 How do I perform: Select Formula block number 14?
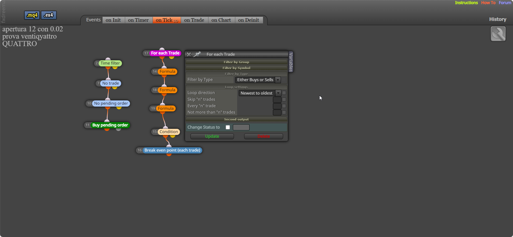pyautogui.click(x=167, y=72)
